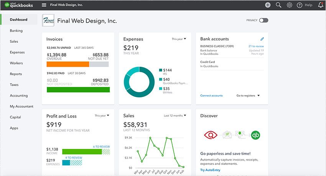Open My Accountant in the sidebar

point(21,106)
